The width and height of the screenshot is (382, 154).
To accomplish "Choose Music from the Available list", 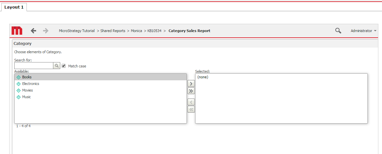I will (27, 97).
